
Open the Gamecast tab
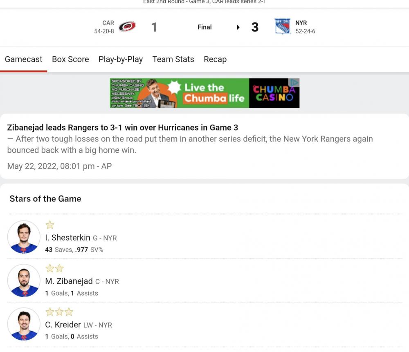23,59
